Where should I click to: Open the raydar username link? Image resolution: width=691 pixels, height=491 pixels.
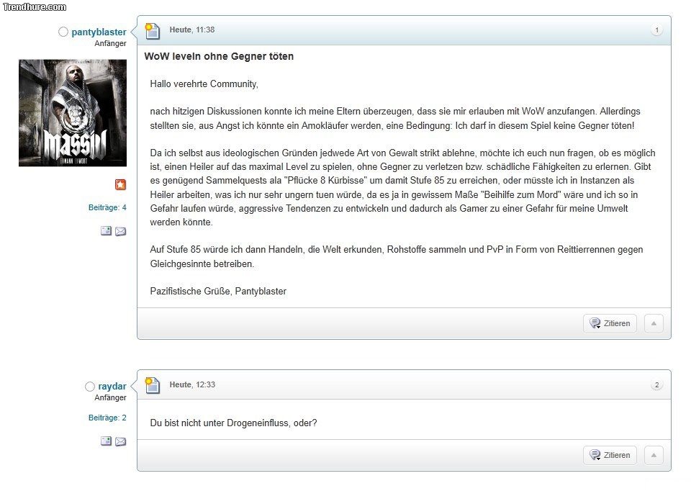click(112, 387)
